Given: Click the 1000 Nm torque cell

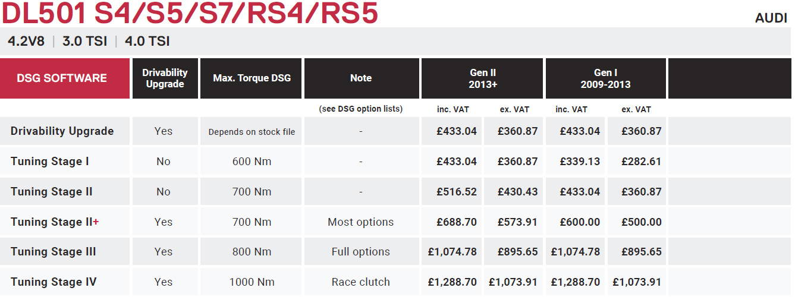Looking at the screenshot, I should point(252,282).
